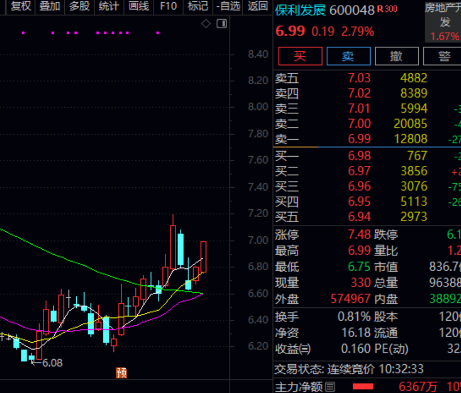Click the 最低 value 6.75
This screenshot has height=393, width=461.
click(359, 267)
